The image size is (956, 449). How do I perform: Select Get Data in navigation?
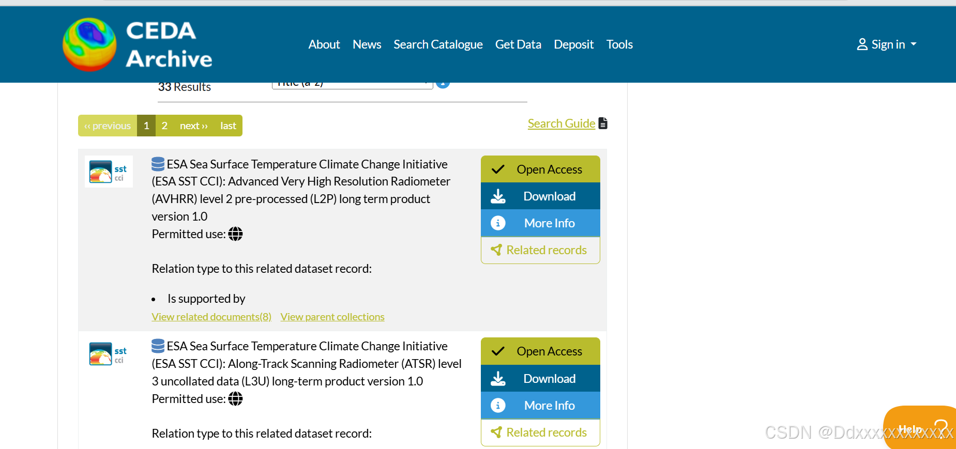coord(518,44)
